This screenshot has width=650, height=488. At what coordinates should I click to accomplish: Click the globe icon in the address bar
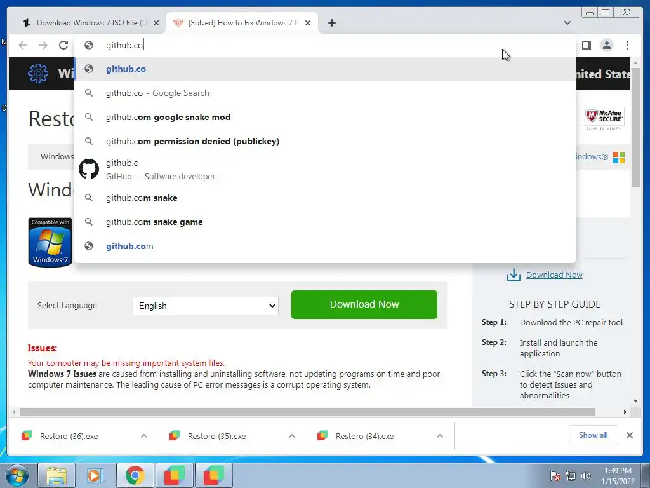(x=89, y=45)
